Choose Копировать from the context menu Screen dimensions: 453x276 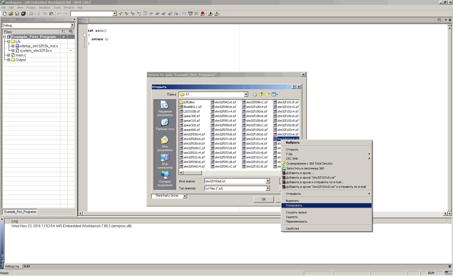[x=294, y=206]
